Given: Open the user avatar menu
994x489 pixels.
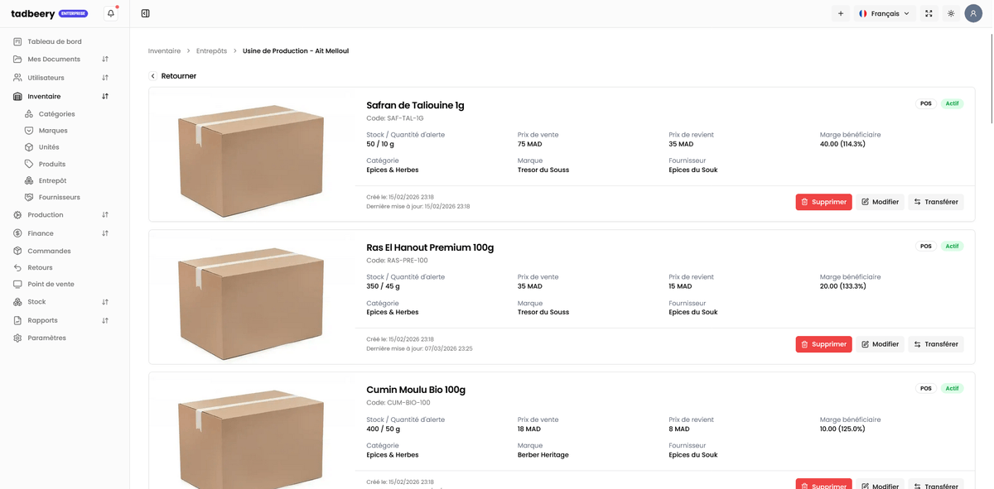Looking at the screenshot, I should click(x=973, y=13).
